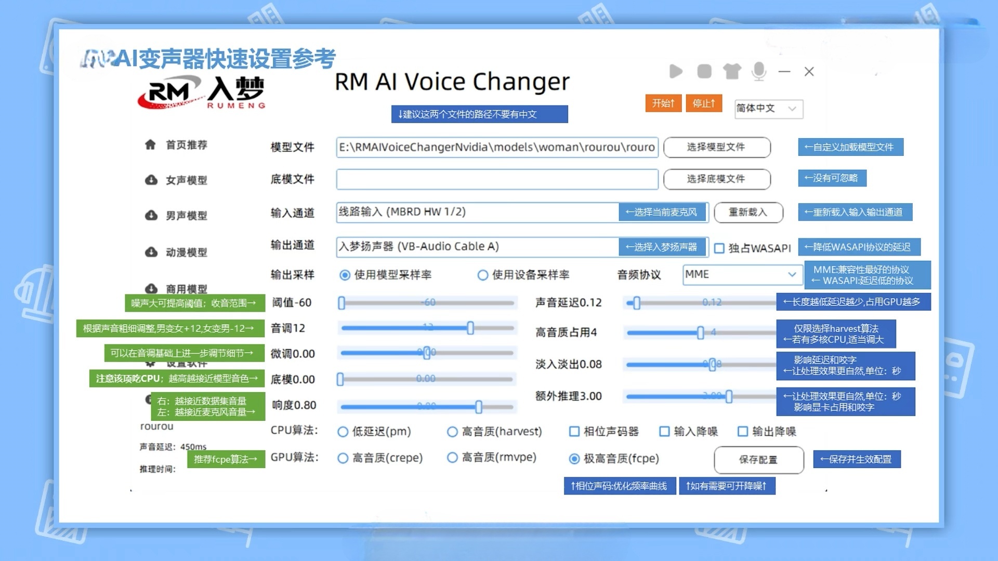Image resolution: width=998 pixels, height=561 pixels.
Task: Open the T-shirt skin icon
Action: 732,71
